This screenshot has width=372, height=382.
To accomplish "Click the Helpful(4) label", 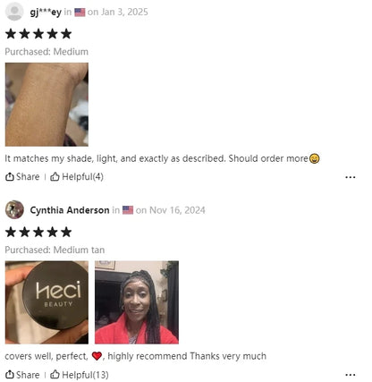I will (x=82, y=177).
